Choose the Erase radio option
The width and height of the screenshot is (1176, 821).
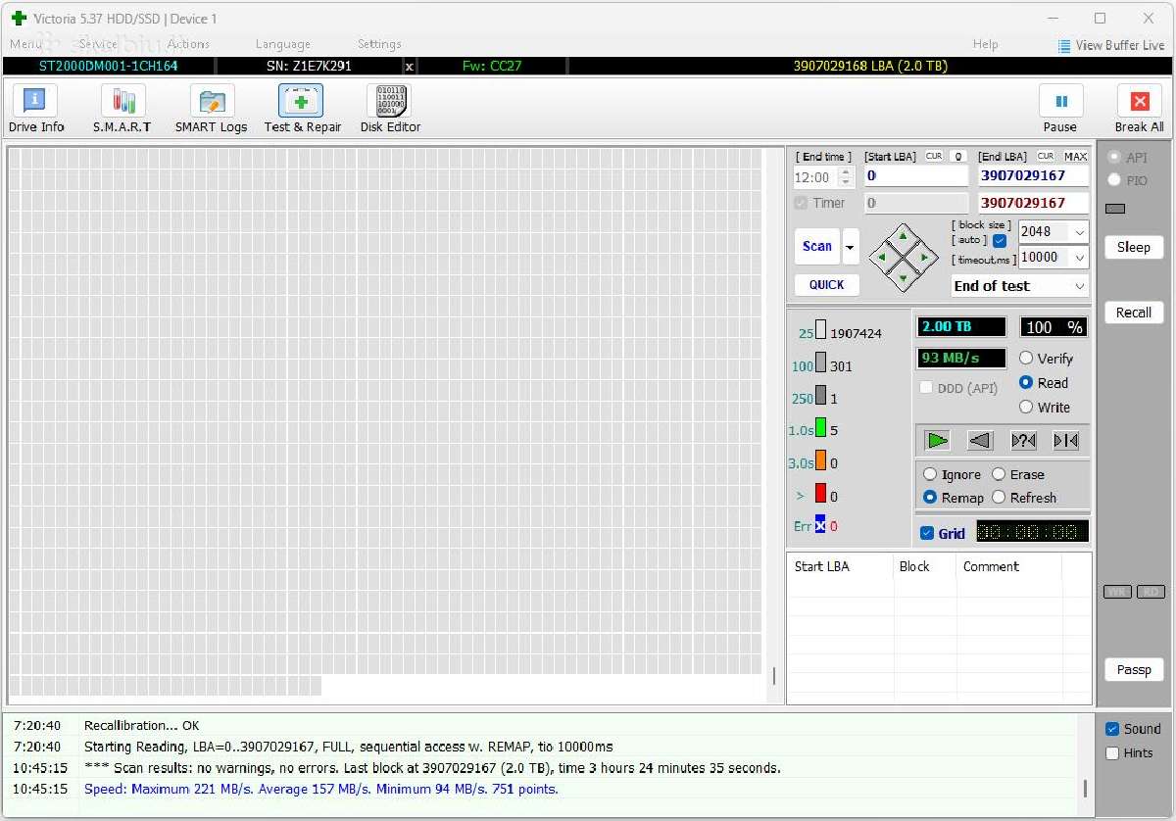pyautogui.click(x=999, y=474)
